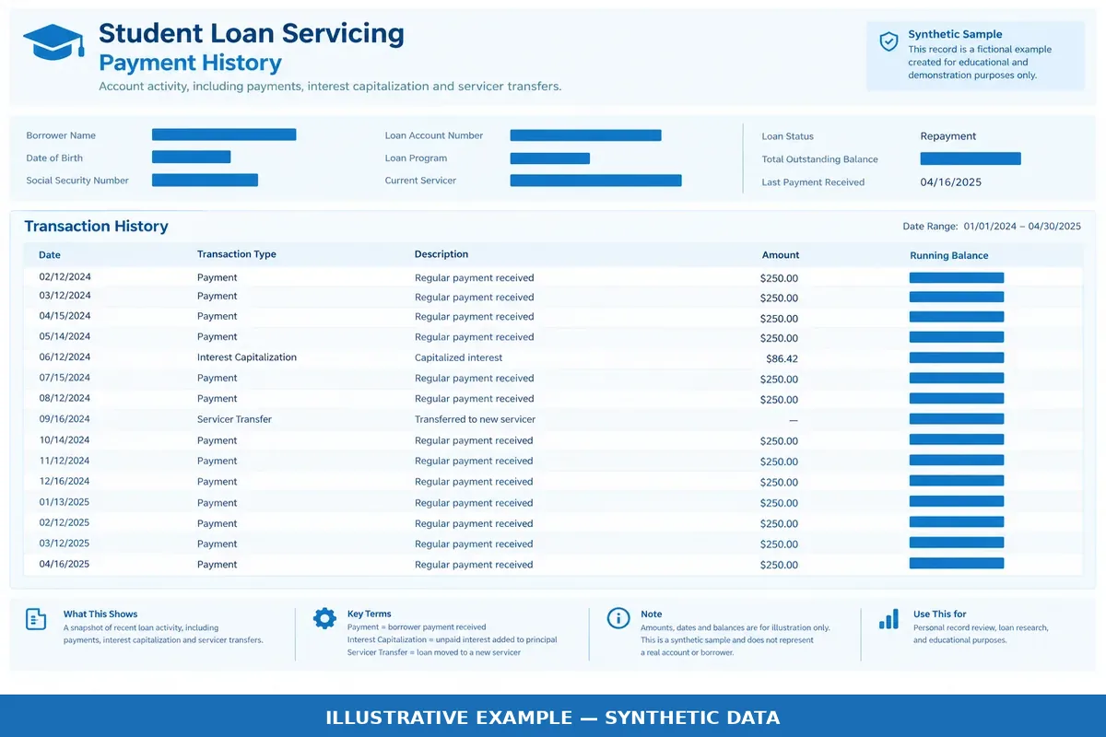1106x737 pixels.
Task: Click the 08/12/2024 date cell
Action: coord(65,398)
